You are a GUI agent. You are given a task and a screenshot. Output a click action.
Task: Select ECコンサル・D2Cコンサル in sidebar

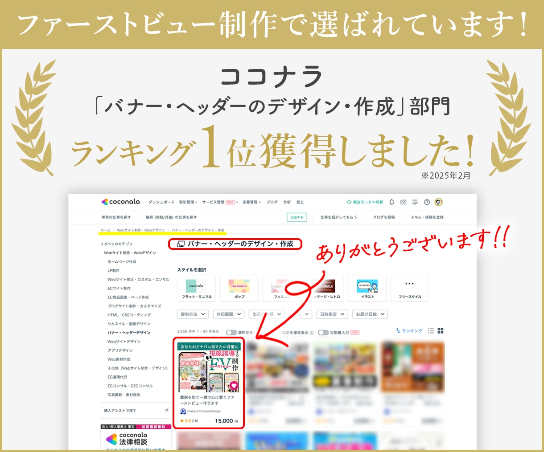130,386
